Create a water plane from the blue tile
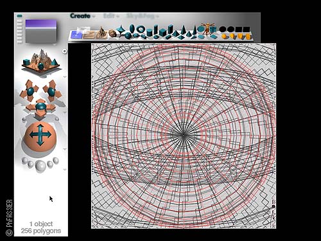Viewport: 321px width, 241px height. tap(76, 35)
